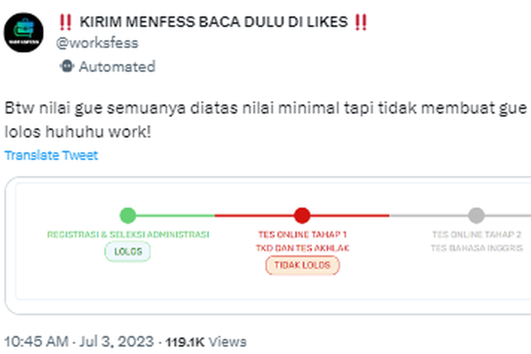Select the green Registrasi step circle
The height and width of the screenshot is (354, 531).
click(128, 215)
